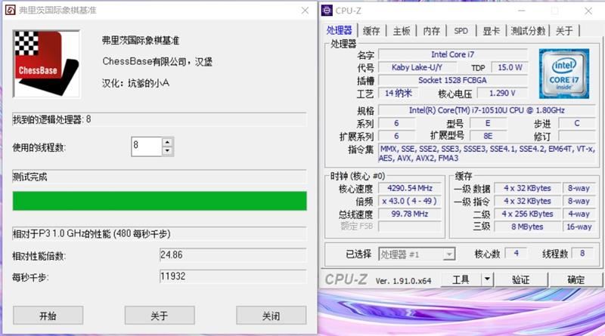Click the Fritz benchmark title bar app icon
The width and height of the screenshot is (605, 336).
click(x=10, y=10)
